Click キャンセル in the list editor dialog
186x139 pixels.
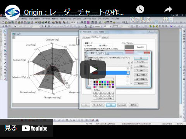141,62
